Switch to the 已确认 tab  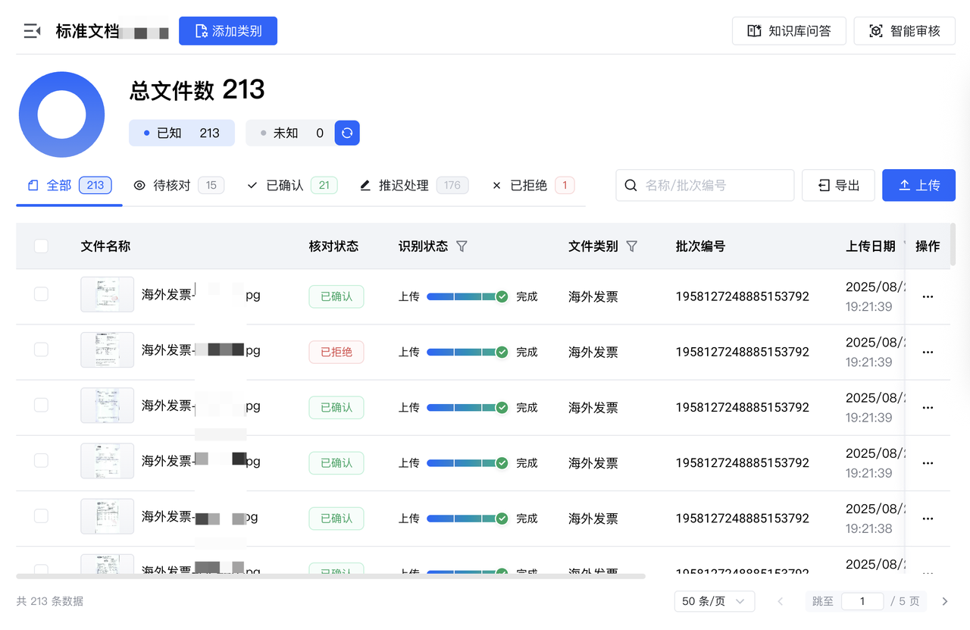[292, 185]
